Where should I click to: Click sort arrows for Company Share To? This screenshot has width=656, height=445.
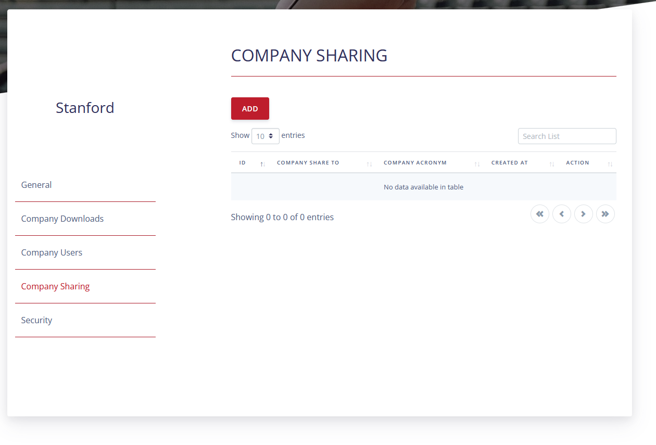(369, 164)
